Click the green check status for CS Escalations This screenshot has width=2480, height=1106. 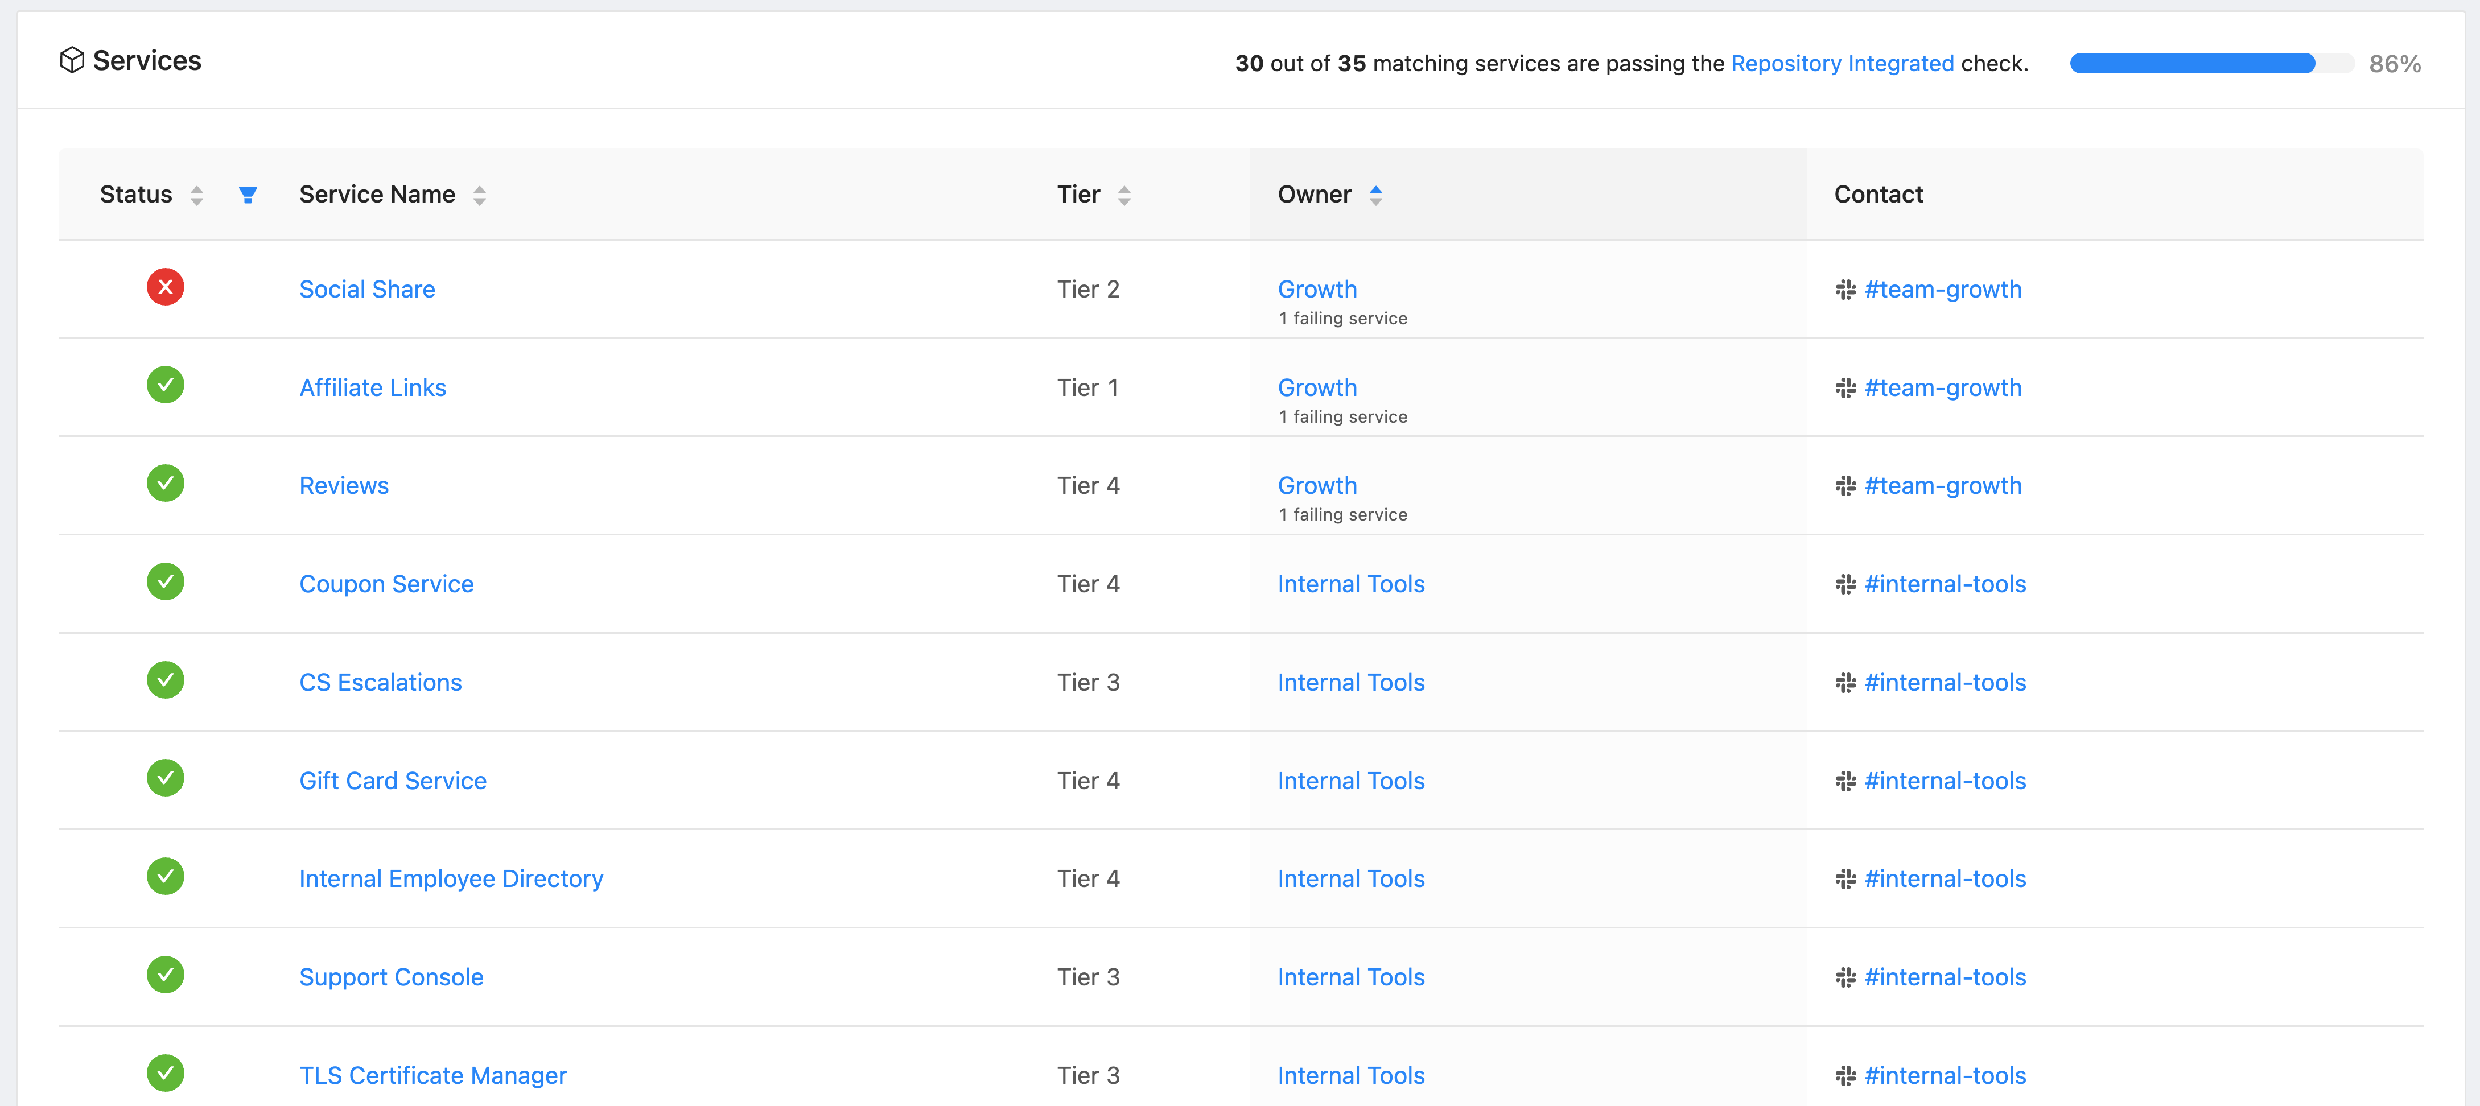(x=166, y=679)
